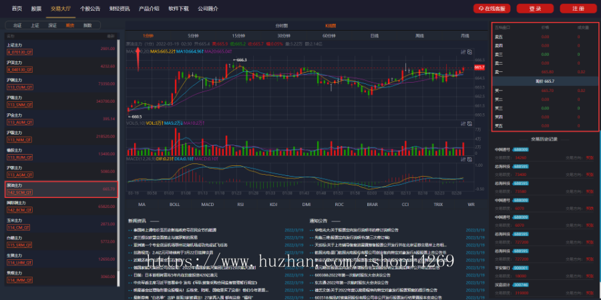
Task: Choose the KDJ indicator
Action: pyautogui.click(x=273, y=205)
